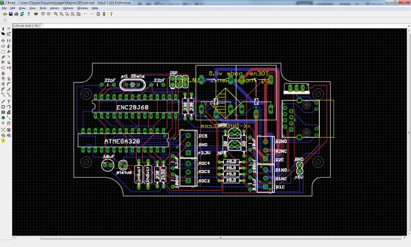Open the Display layers tool
The image size is (411, 247).
[x=3, y=34]
